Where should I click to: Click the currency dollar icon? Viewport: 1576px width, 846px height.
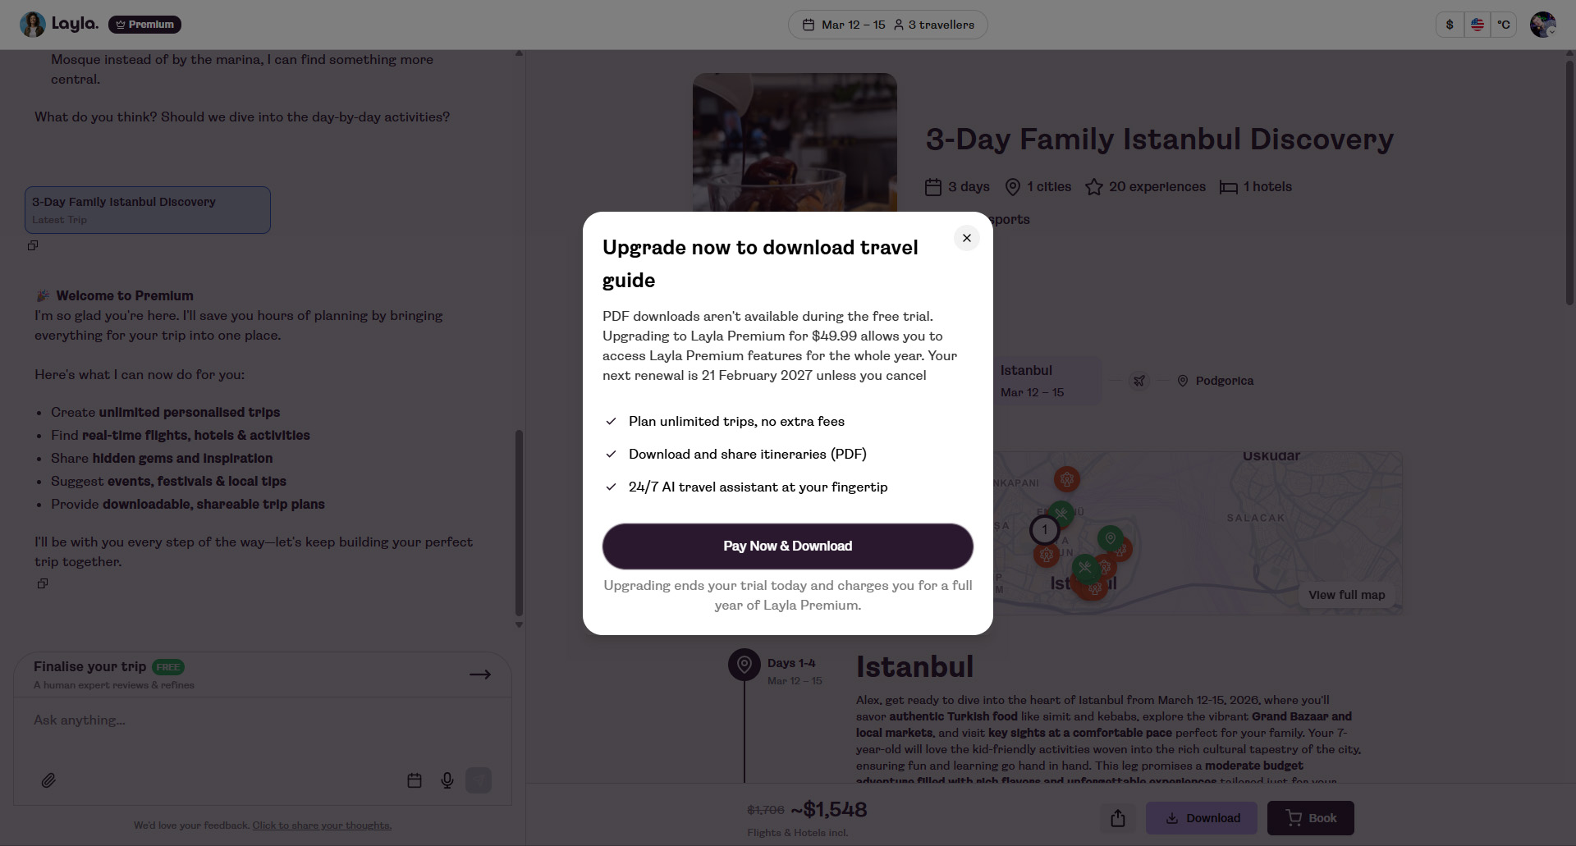(x=1450, y=25)
